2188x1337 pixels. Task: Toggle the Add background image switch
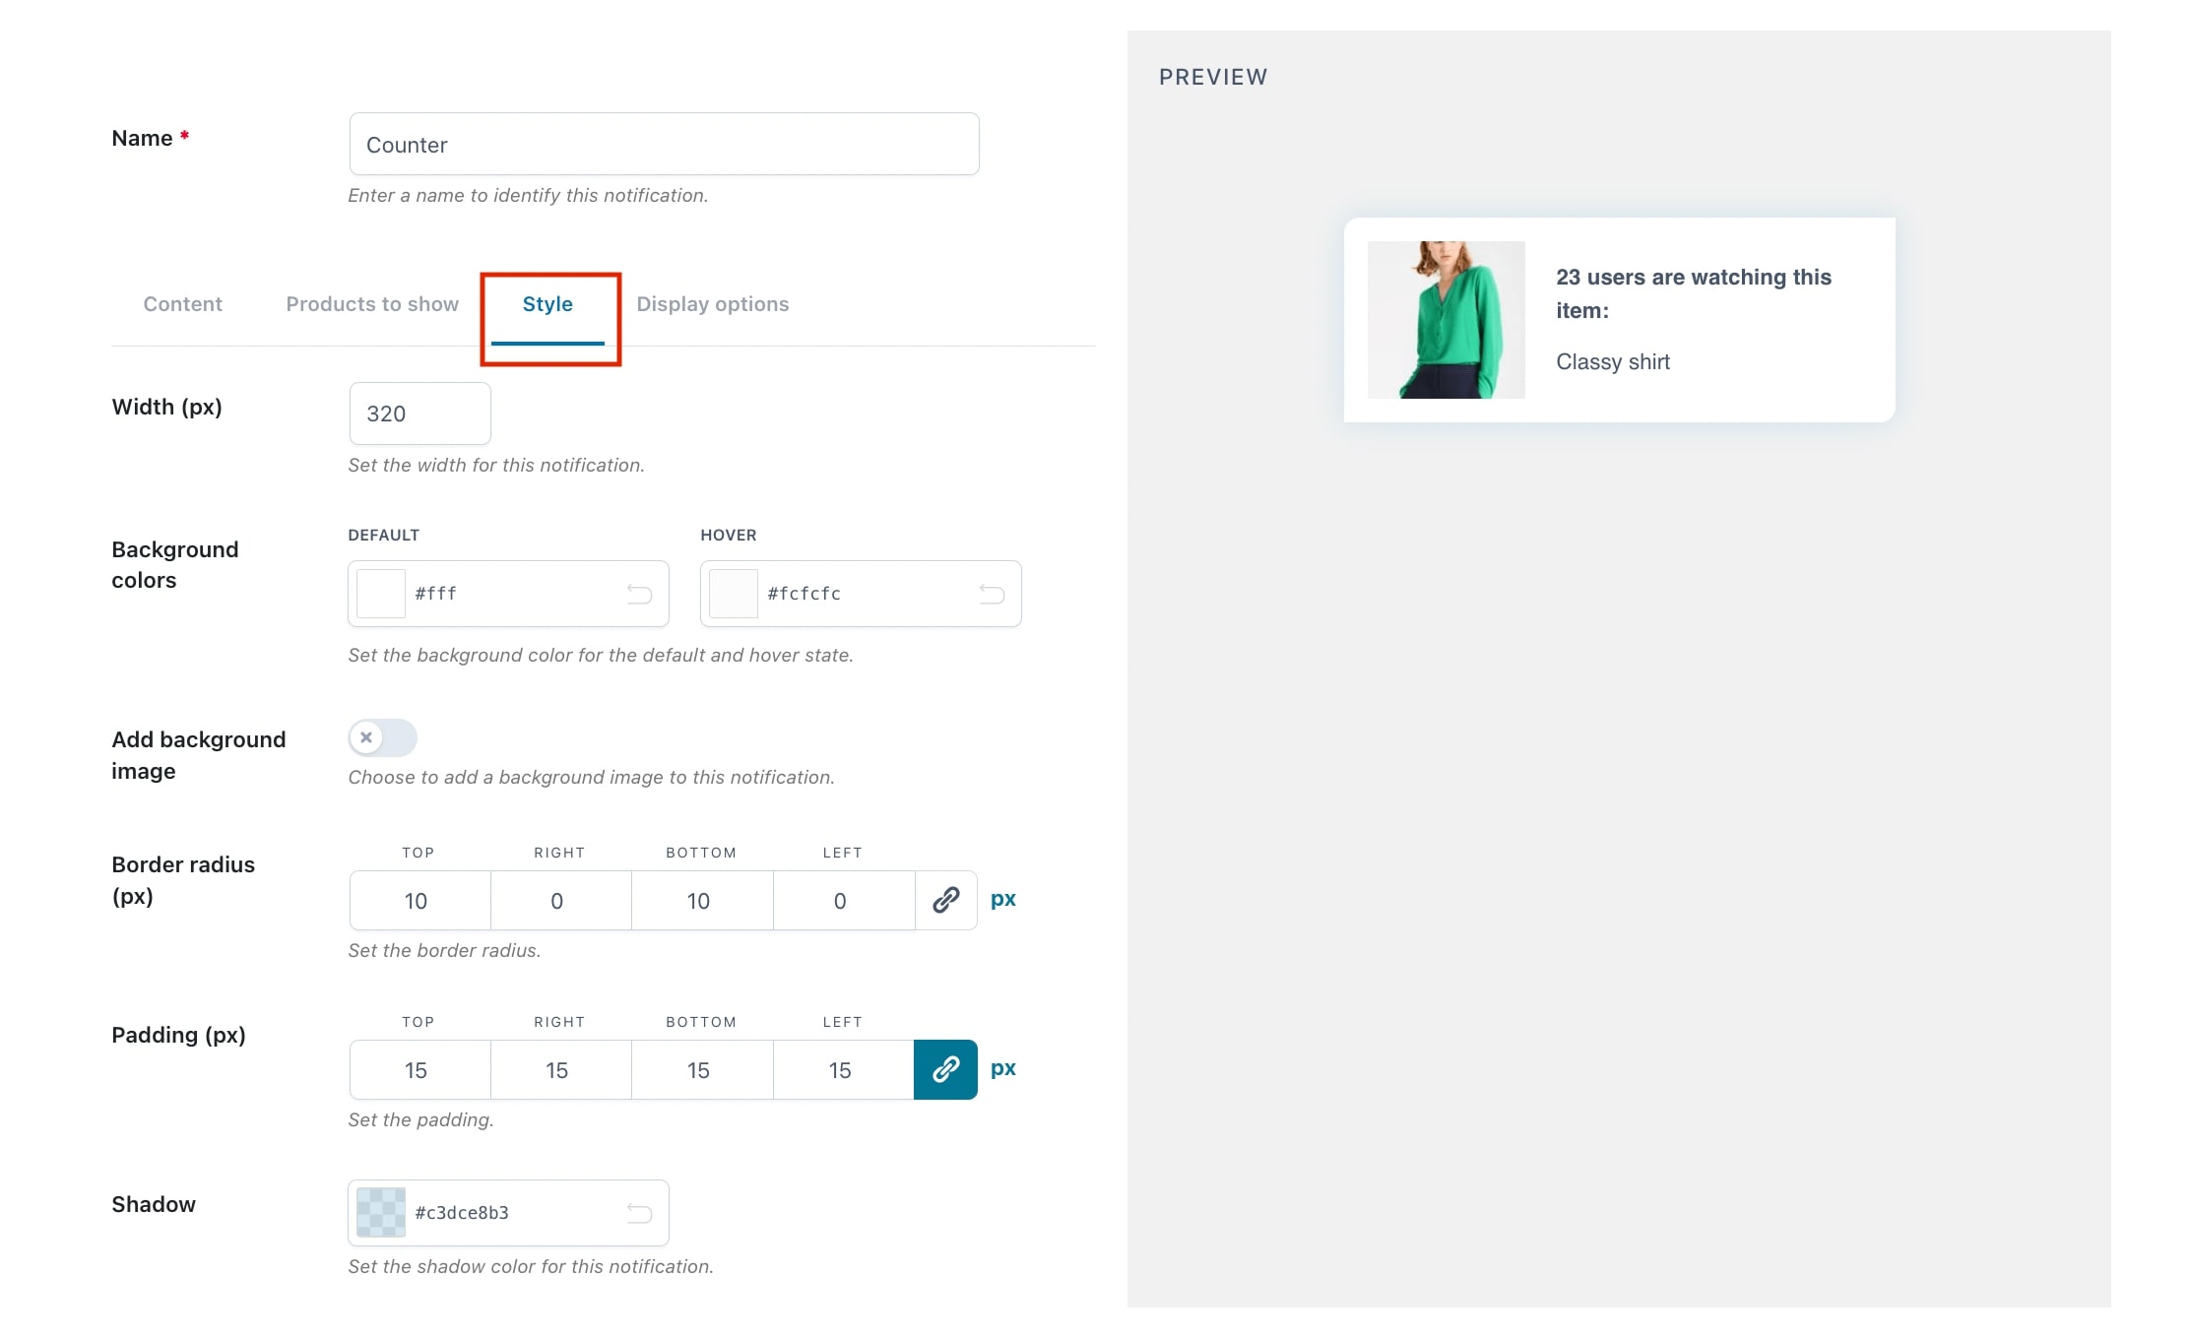[382, 737]
